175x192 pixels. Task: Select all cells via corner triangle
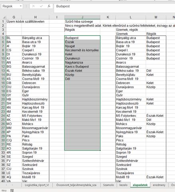4,17
